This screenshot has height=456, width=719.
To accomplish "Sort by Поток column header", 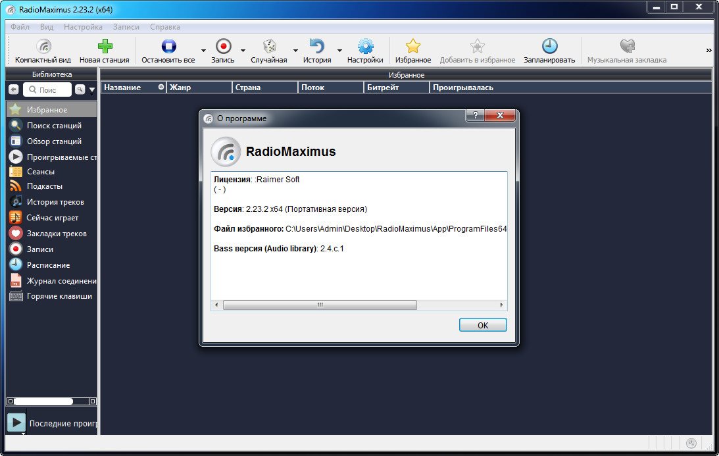I will coord(331,87).
